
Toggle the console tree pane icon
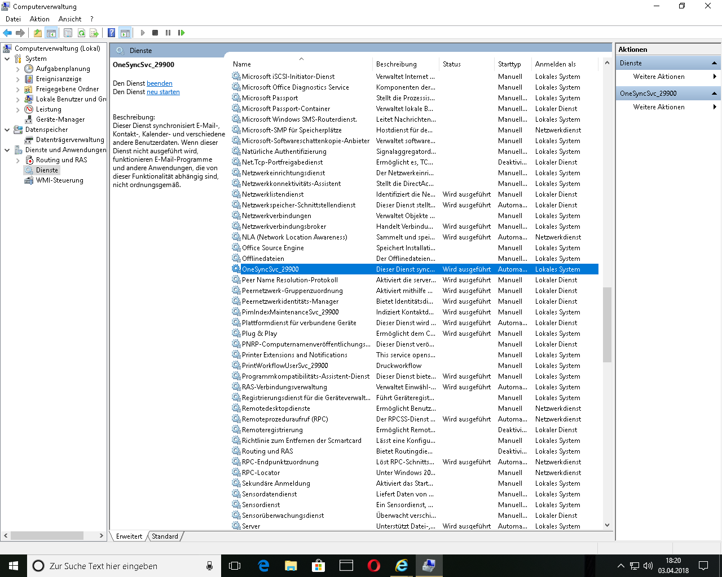pyautogui.click(x=51, y=33)
